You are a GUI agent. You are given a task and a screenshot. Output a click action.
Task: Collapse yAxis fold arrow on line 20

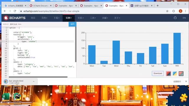tap(8, 71)
